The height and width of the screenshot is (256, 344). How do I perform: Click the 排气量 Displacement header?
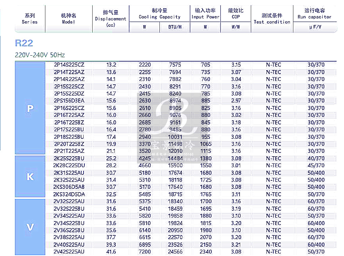111,18
